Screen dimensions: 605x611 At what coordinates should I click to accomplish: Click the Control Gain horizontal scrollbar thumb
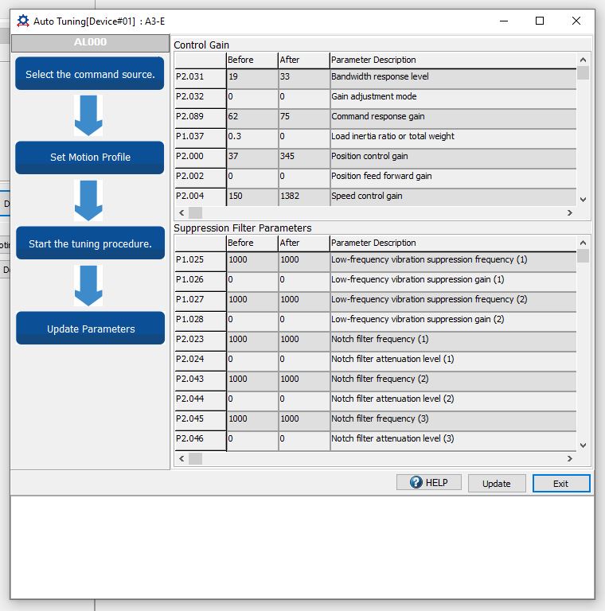tap(195, 212)
